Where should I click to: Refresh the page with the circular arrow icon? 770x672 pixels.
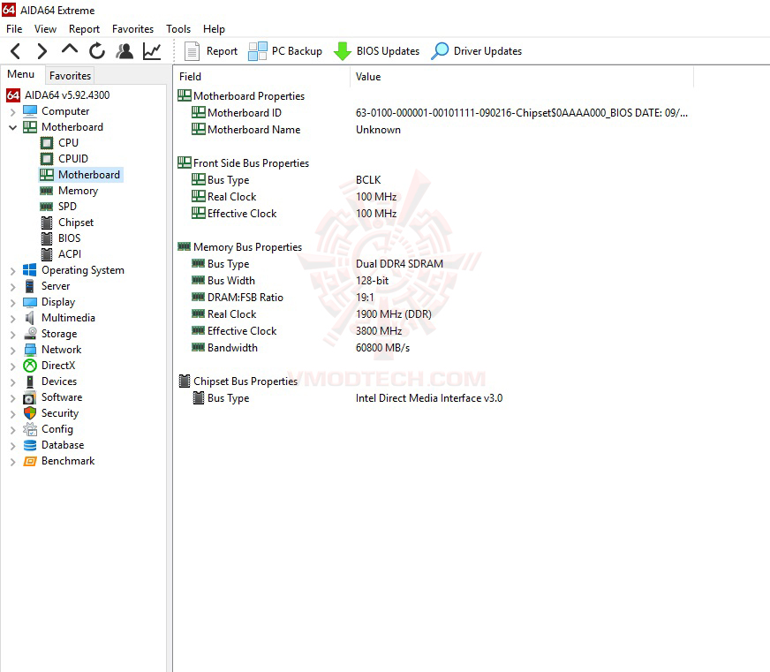click(97, 51)
